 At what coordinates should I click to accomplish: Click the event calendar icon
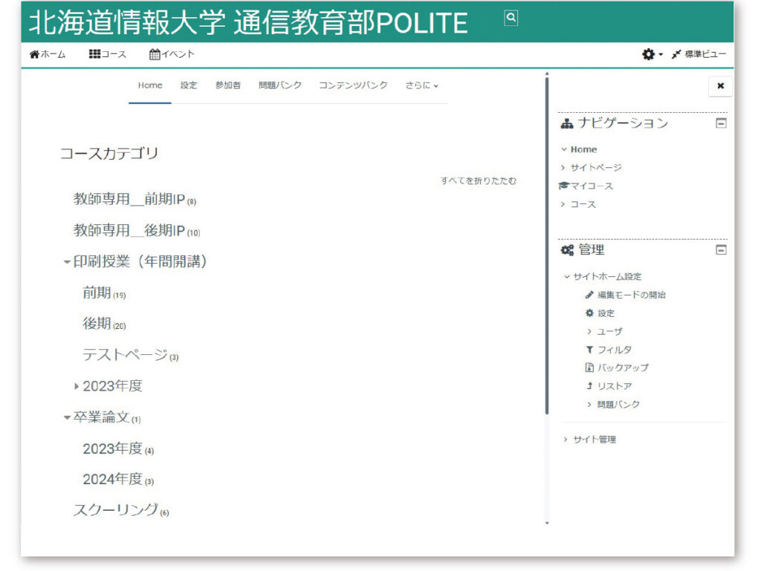tap(155, 54)
